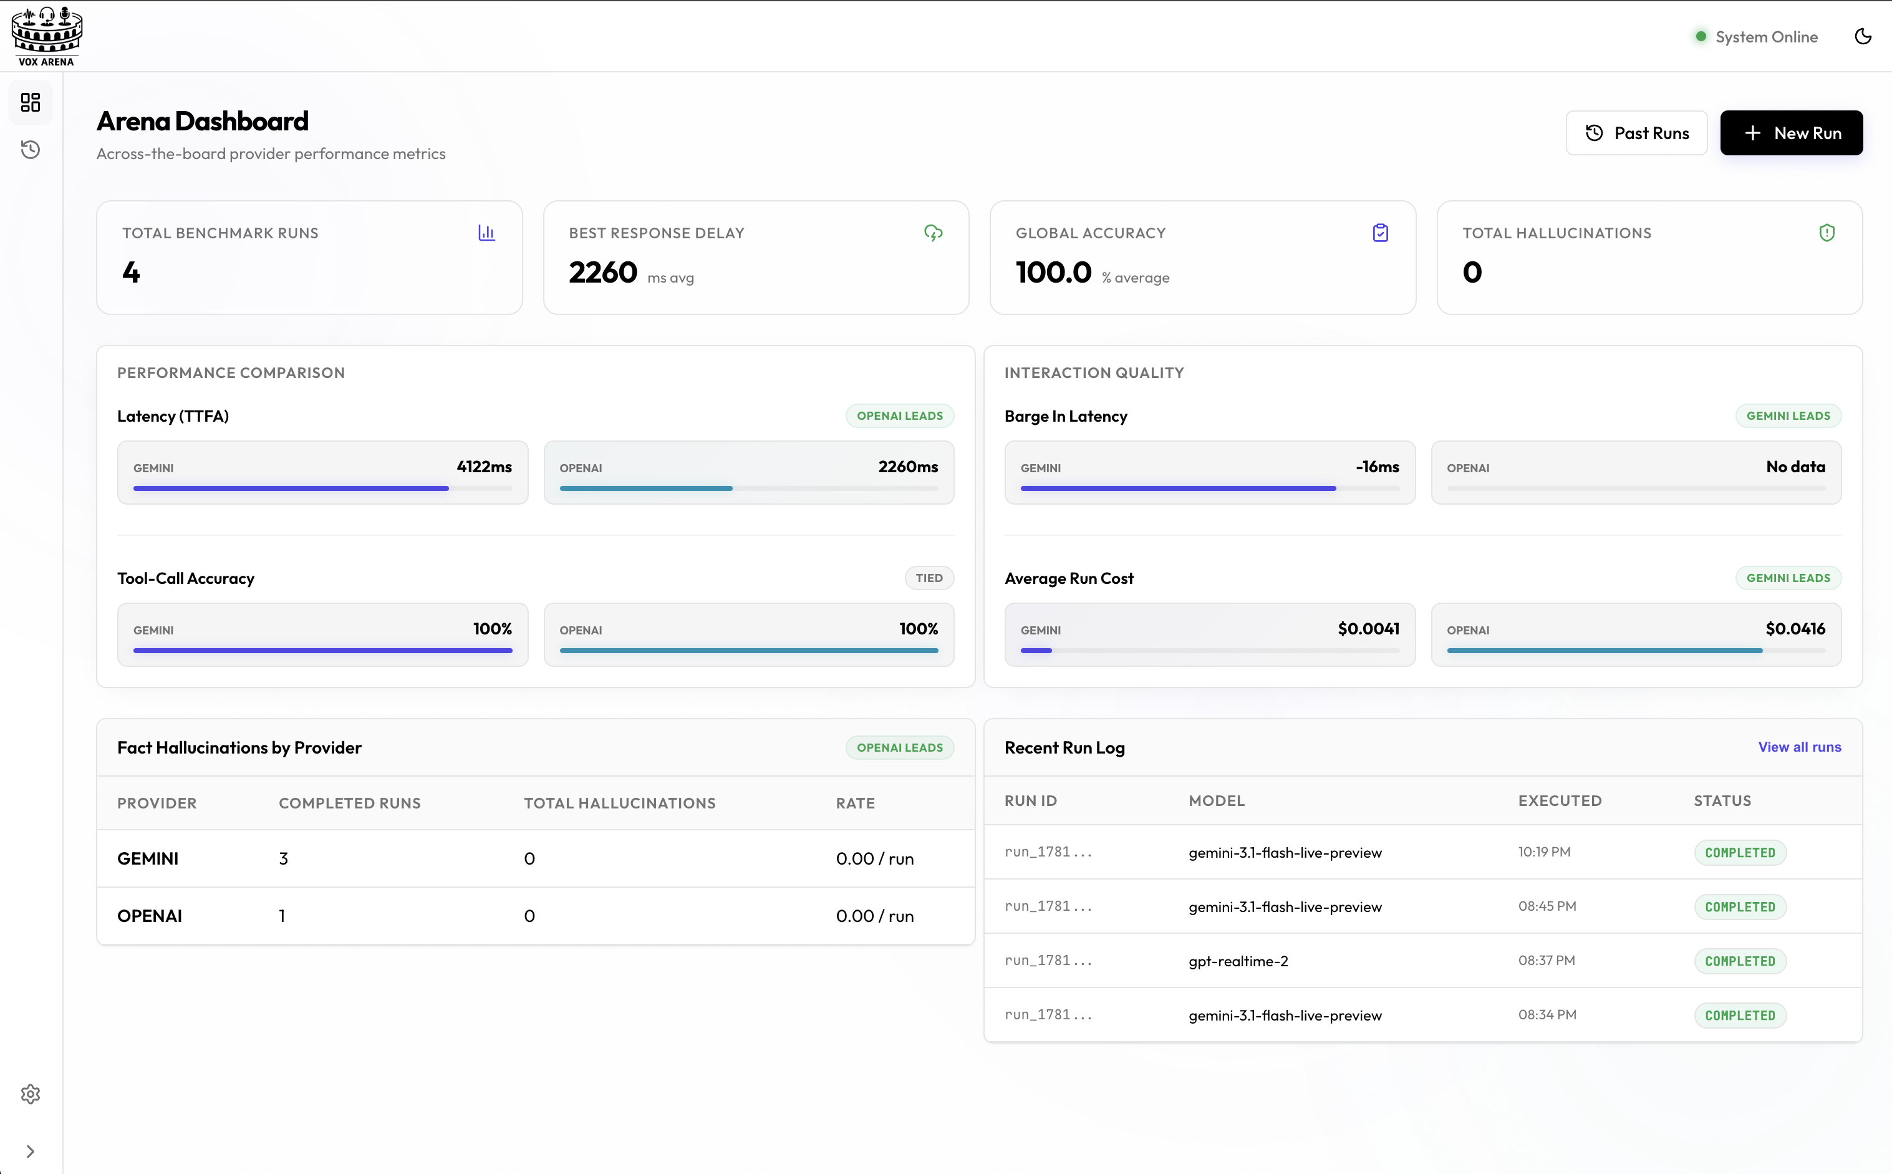Start a New Run

click(x=1791, y=133)
